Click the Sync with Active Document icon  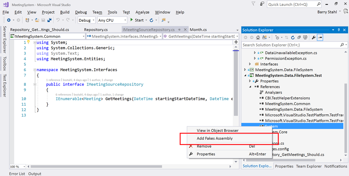[x=287, y=37]
